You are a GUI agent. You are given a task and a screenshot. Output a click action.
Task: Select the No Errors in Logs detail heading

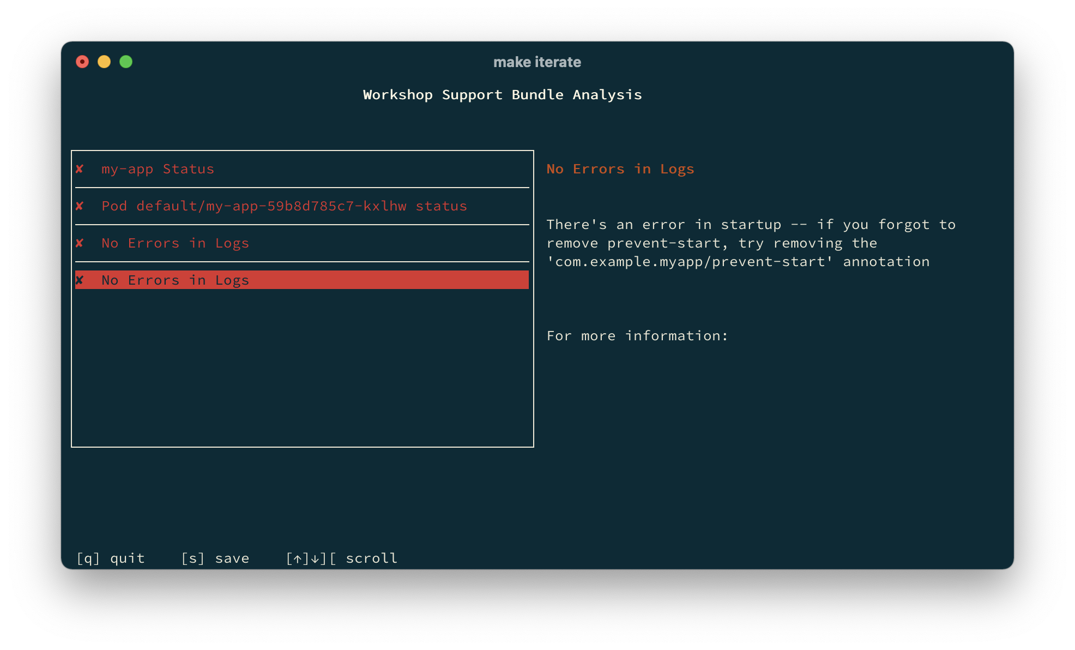[x=620, y=169]
